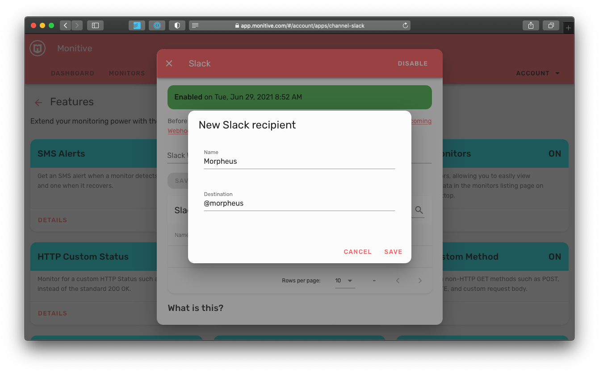
Task: Click DISABLE in Slack panel header
Action: click(413, 63)
